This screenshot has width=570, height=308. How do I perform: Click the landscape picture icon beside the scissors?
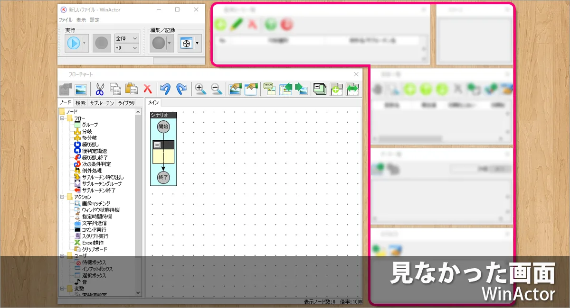(x=80, y=89)
